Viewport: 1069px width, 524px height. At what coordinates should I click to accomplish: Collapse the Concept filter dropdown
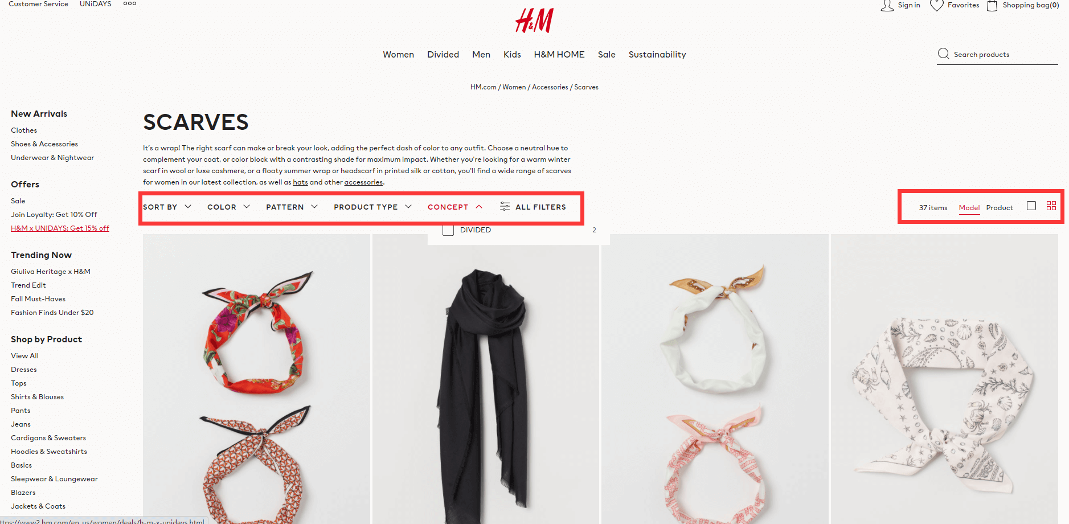click(455, 207)
